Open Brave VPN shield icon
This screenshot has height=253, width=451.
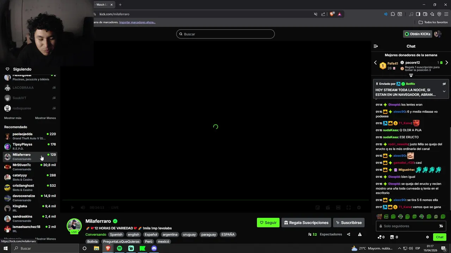[439, 14]
